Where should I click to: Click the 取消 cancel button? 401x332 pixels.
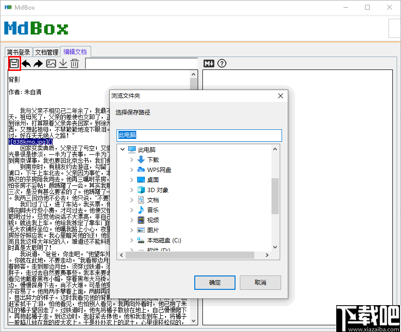(260, 283)
